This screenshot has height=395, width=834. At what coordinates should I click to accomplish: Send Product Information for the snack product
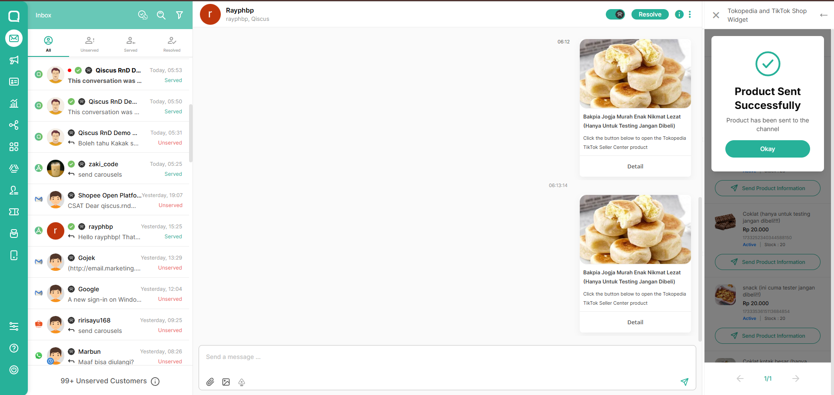768,336
